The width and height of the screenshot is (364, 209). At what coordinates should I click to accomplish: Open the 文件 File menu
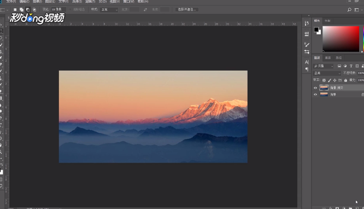tap(11, 2)
